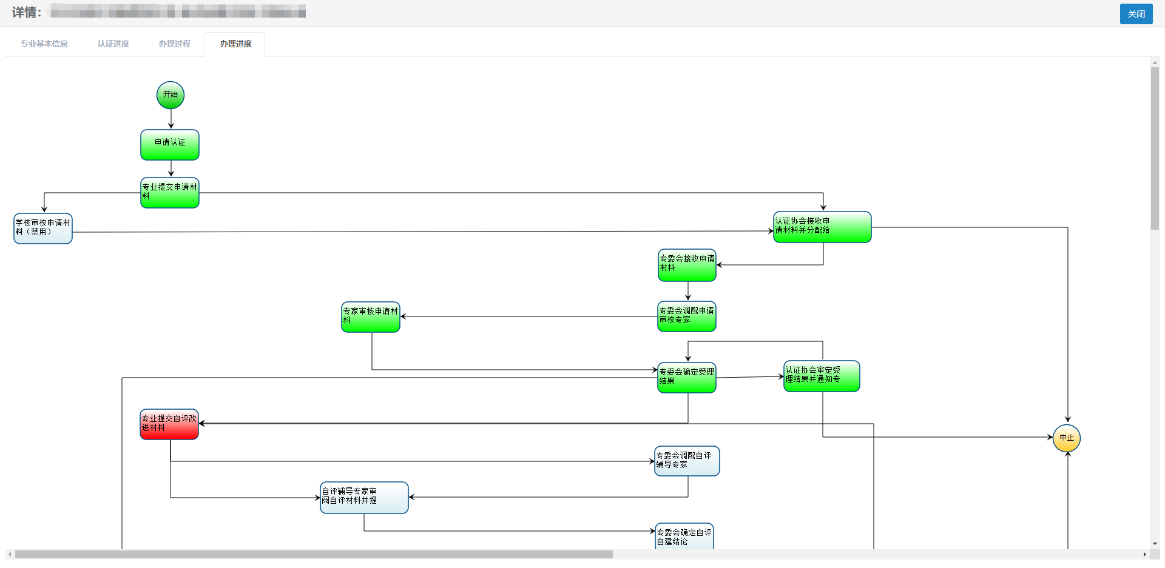The width and height of the screenshot is (1165, 568).
Task: Select the 办理进度 tab
Action: (x=235, y=44)
